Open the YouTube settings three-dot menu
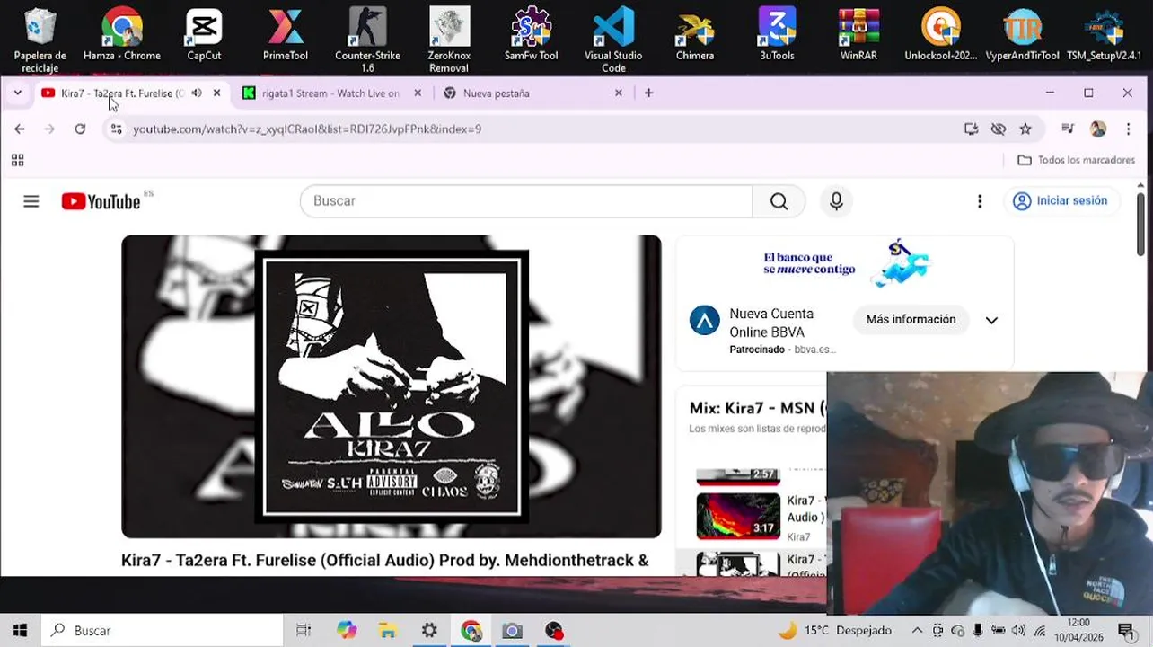1153x647 pixels. point(980,201)
